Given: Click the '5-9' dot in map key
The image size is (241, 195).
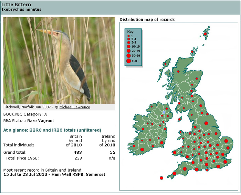Looking at the screenshot, I should coord(129,42).
